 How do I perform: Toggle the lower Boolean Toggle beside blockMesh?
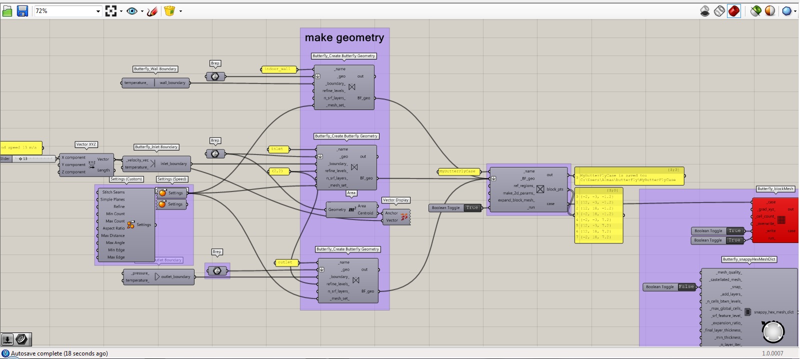717,240
